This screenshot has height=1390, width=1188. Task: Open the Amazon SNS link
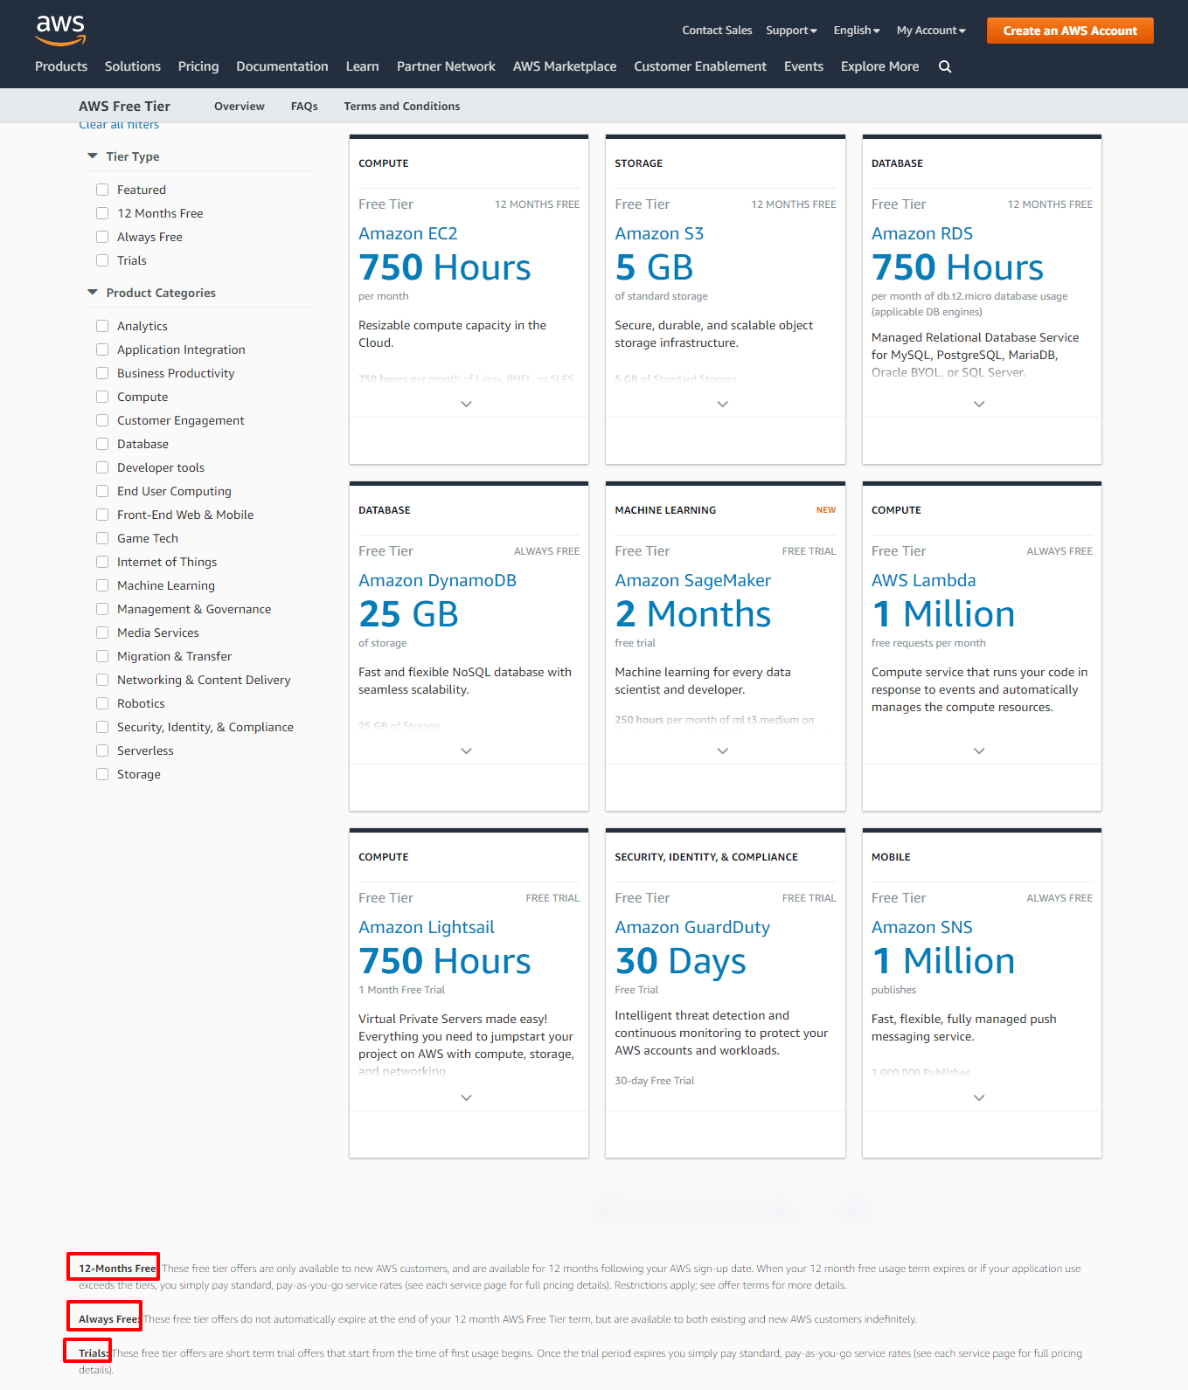click(922, 927)
